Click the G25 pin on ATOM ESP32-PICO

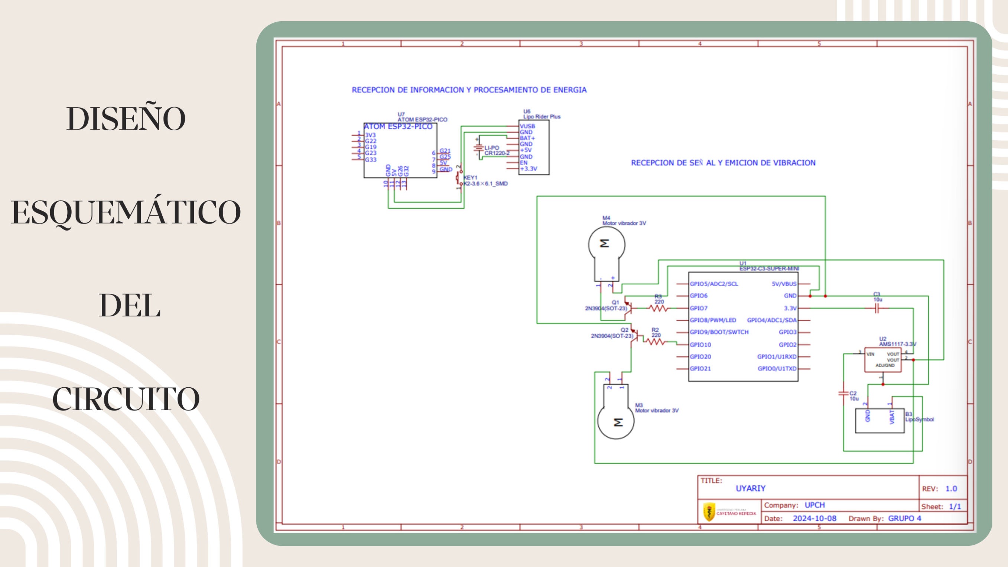[445, 157]
